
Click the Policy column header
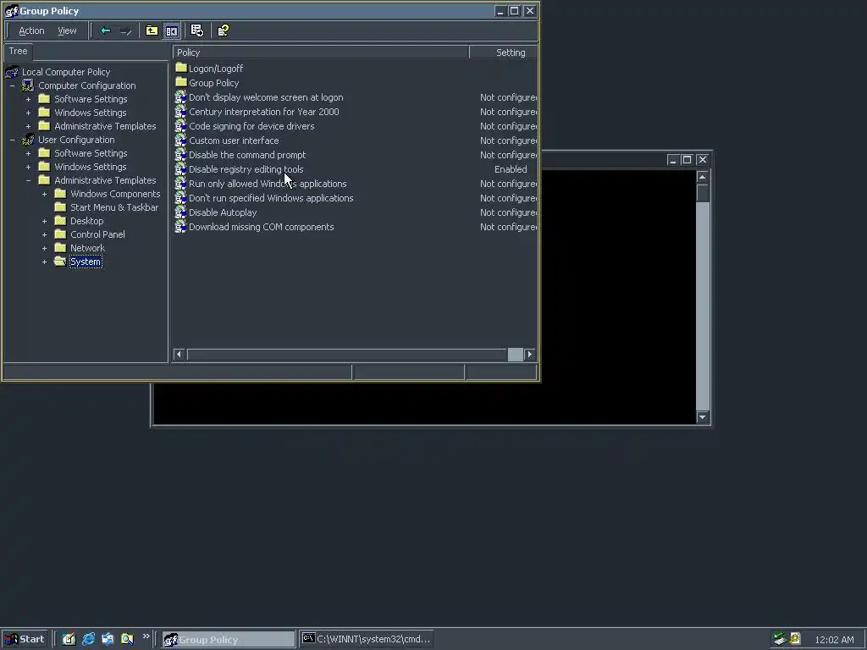[x=321, y=52]
